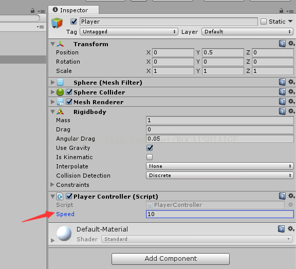Screen dimensions: 296x269
Task: Open Mesh Renderer help reference icon
Action: click(x=282, y=102)
